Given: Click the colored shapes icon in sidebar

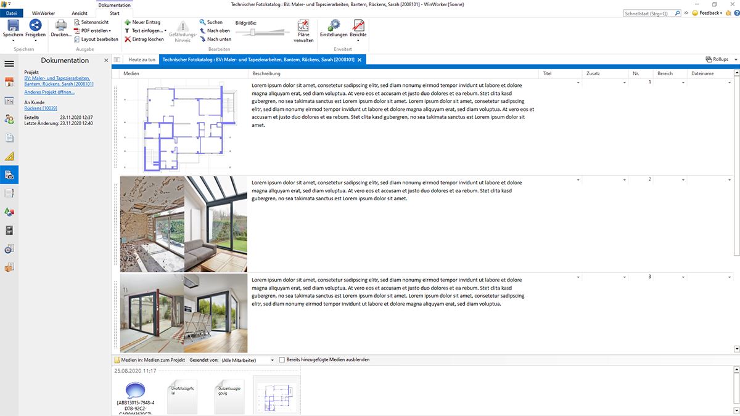Looking at the screenshot, I should tap(9, 211).
